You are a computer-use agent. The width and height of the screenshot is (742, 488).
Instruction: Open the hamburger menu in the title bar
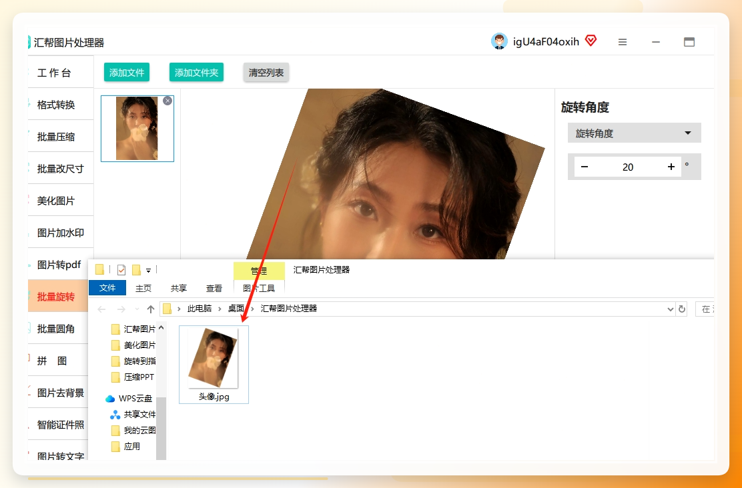623,42
